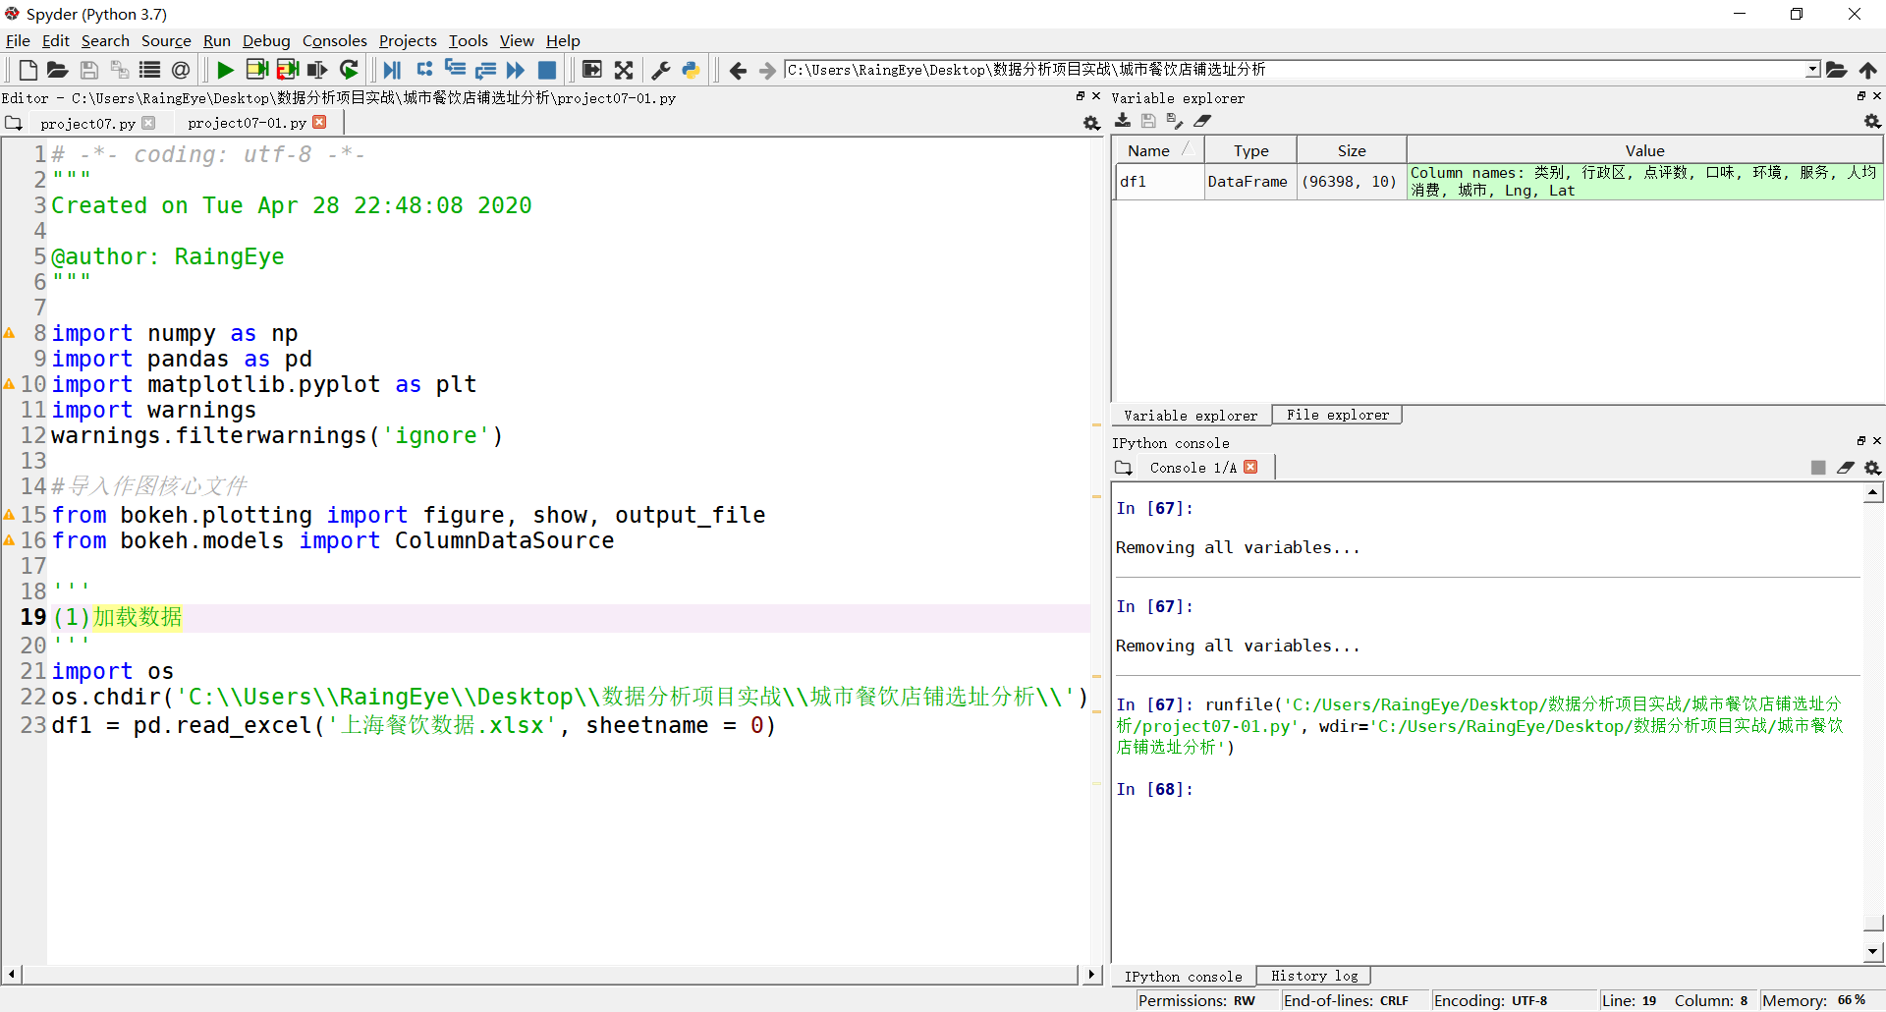Open Variable explorer options gear
This screenshot has height=1012, width=1886.
click(1872, 121)
